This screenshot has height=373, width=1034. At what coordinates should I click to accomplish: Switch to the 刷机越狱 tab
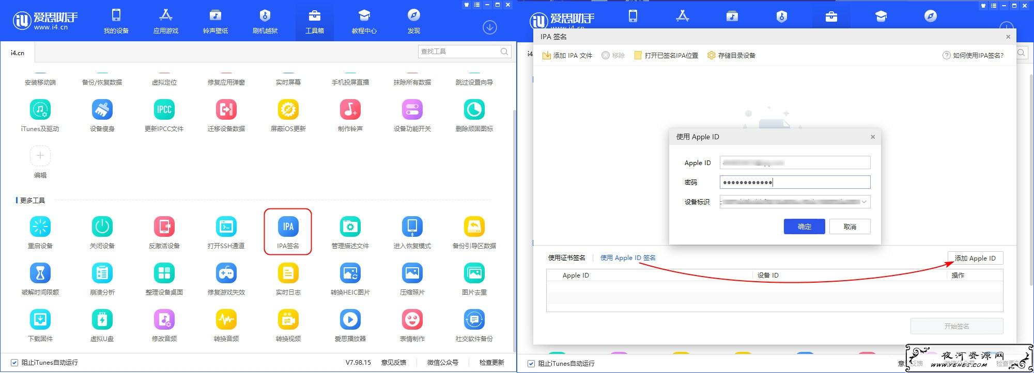point(265,21)
